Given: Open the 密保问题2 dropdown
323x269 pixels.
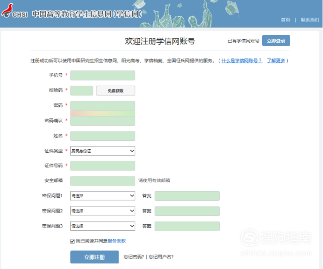Looking at the screenshot, I should point(102,211).
